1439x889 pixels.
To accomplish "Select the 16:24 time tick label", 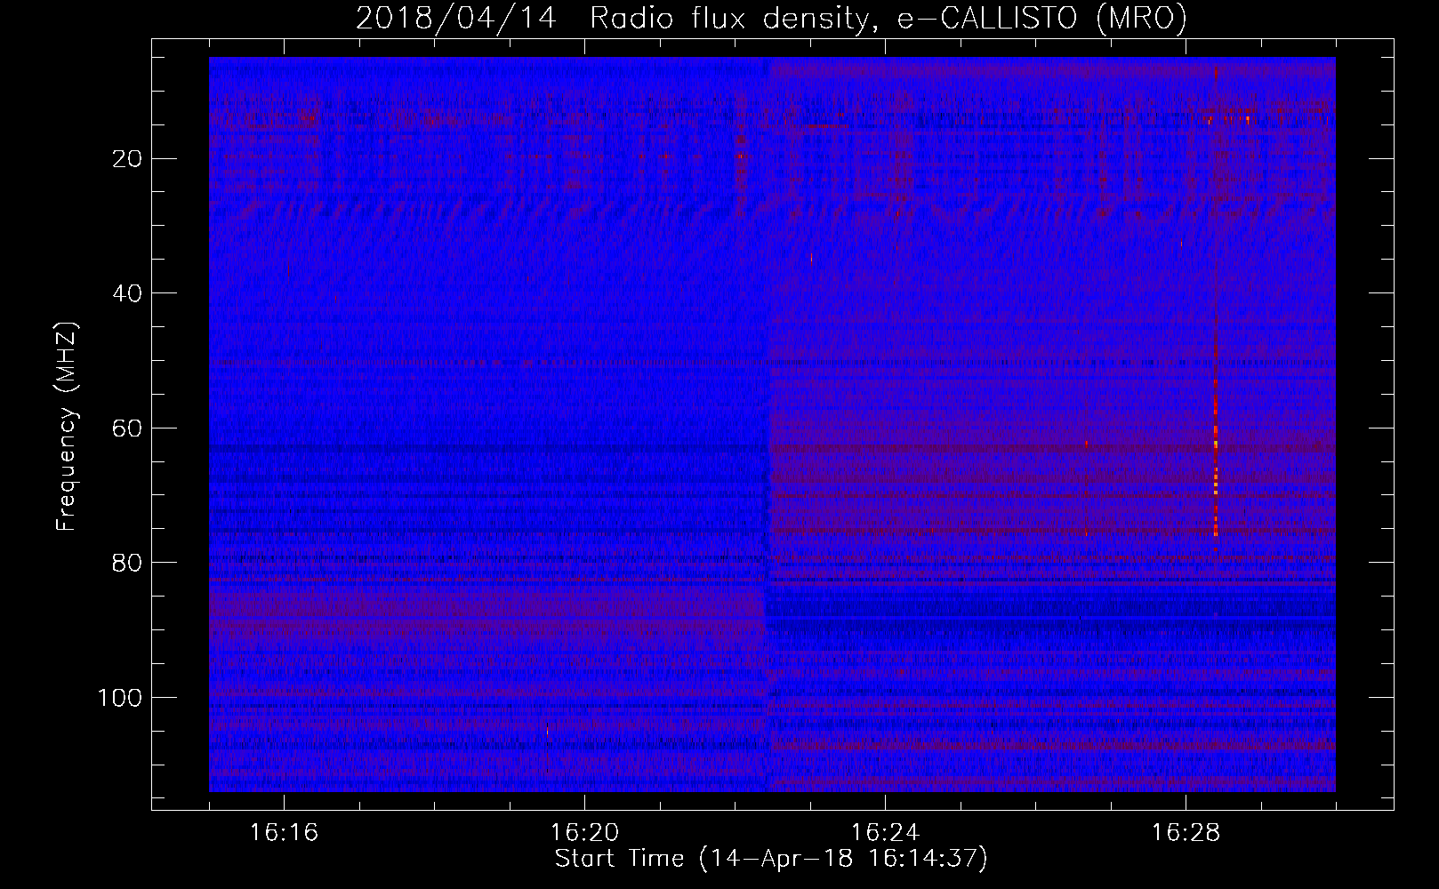I will (x=885, y=832).
